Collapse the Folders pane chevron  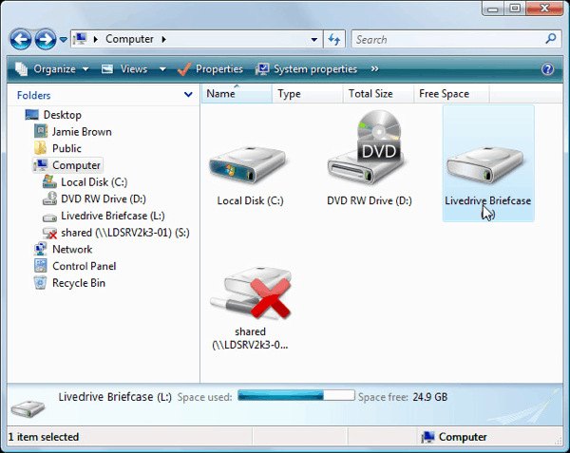[188, 95]
